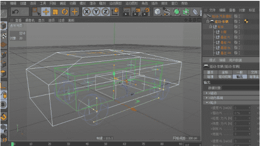This screenshot has width=260, height=146.
Task: Click the green generator cube icon
Action: tap(177, 12)
